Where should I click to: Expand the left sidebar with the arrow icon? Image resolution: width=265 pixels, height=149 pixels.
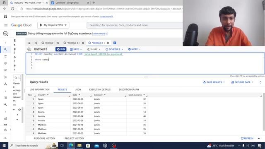tap(5, 138)
